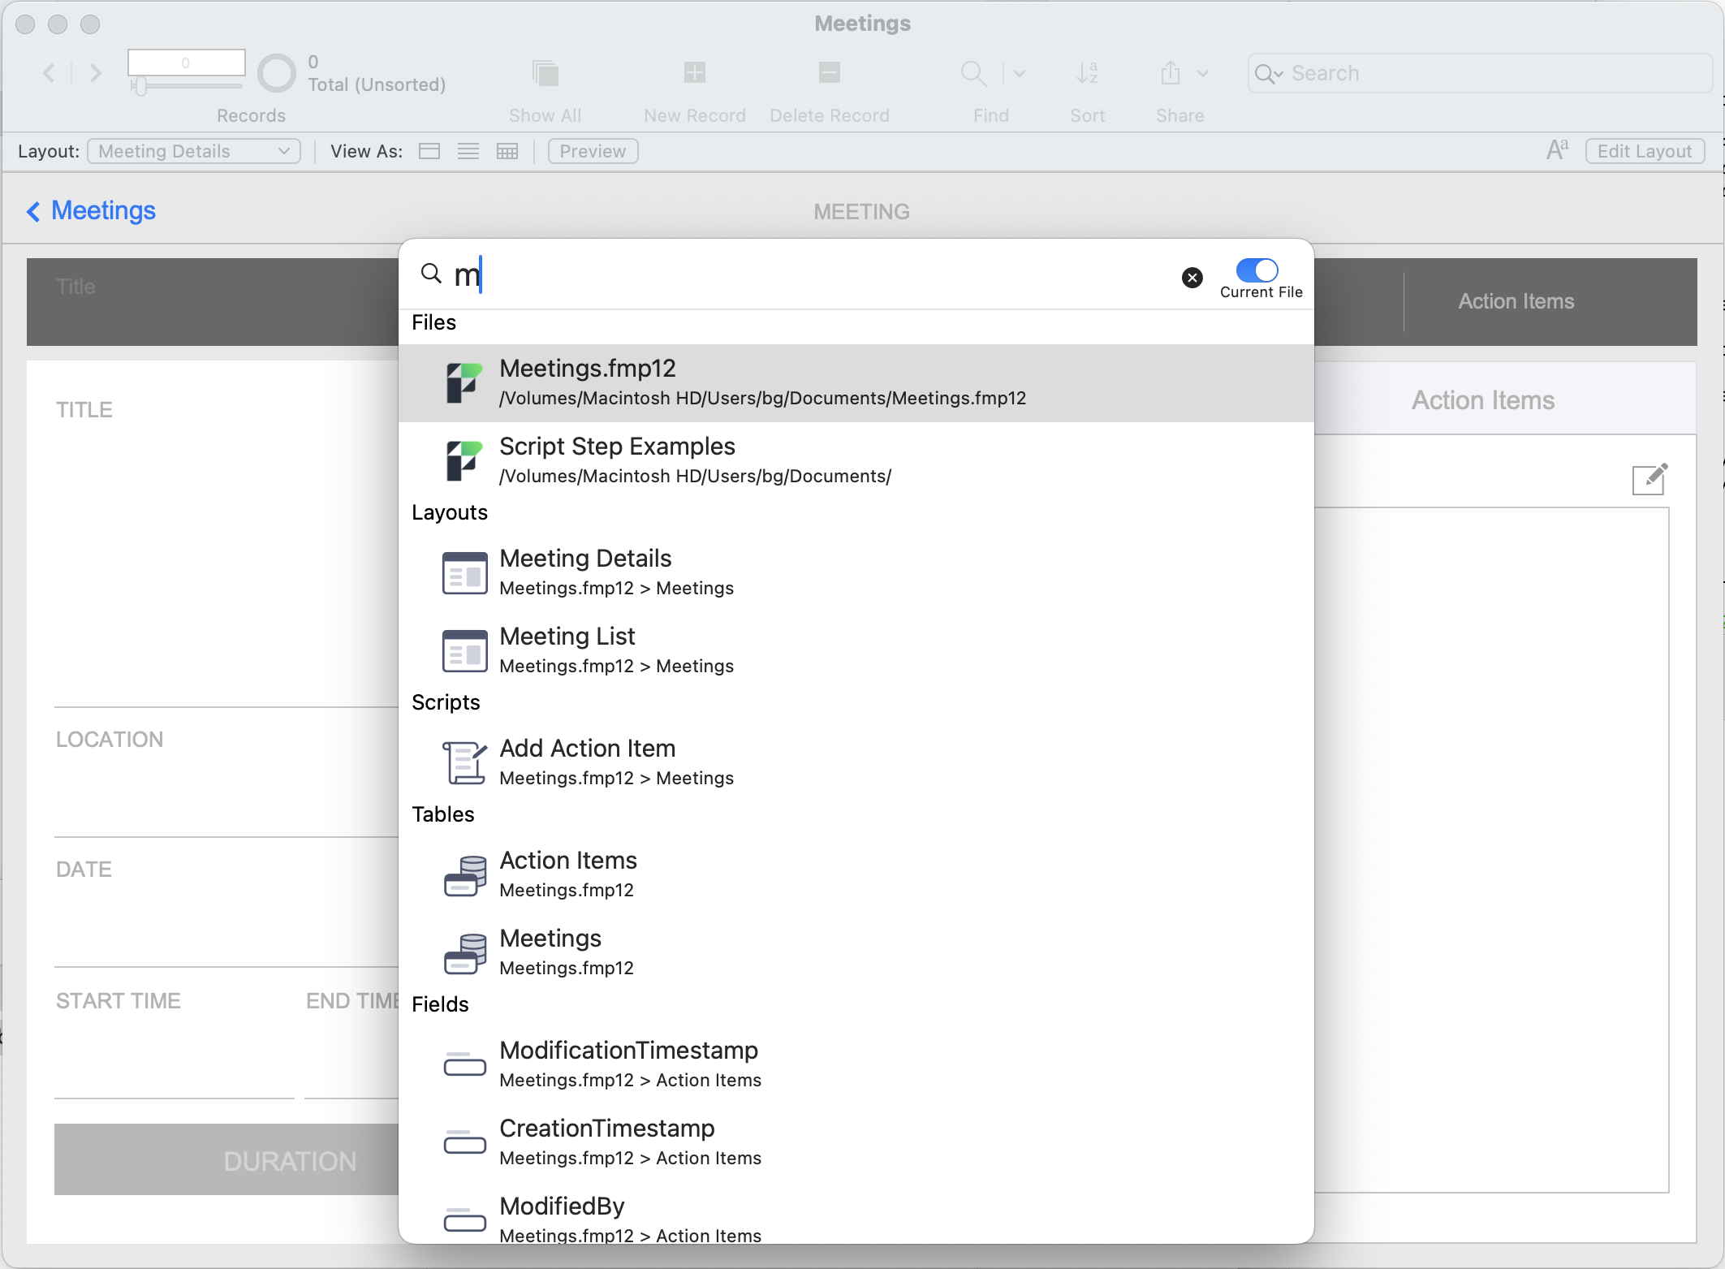Switch to View As List icon
The image size is (1725, 1269).
[x=468, y=152]
